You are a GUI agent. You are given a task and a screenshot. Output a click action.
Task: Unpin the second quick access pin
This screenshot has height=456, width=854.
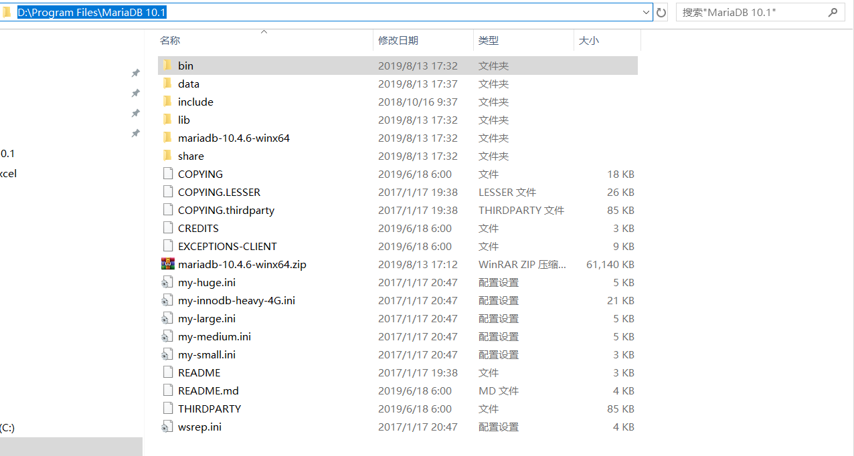135,93
